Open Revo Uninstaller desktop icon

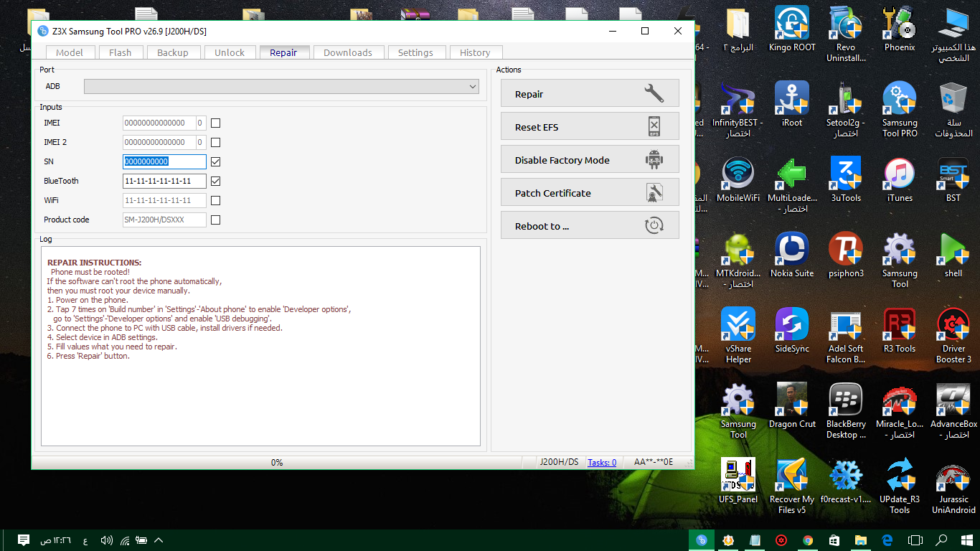tap(846, 34)
